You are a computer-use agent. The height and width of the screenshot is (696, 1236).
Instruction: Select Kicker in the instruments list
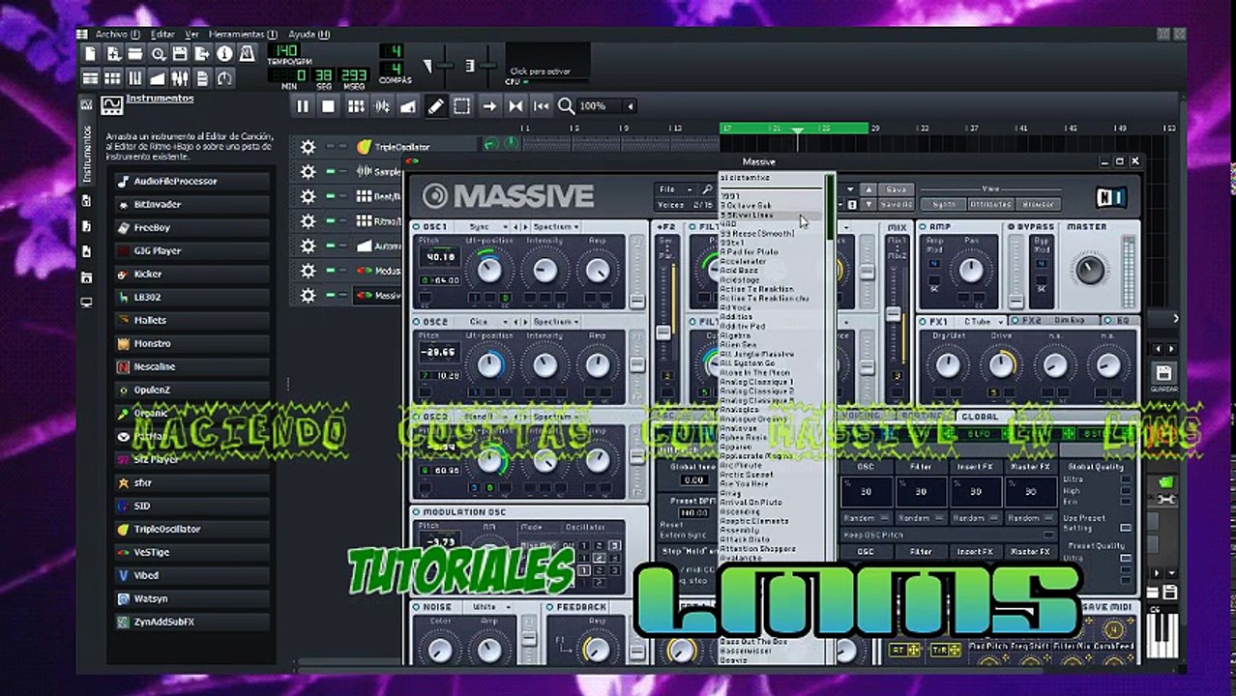click(x=191, y=274)
